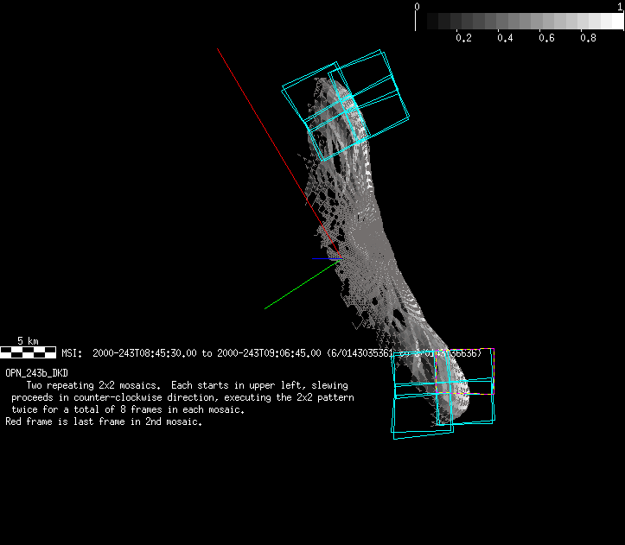
Task: Click the "Red frame is last frame" caption line
Action: [104, 422]
